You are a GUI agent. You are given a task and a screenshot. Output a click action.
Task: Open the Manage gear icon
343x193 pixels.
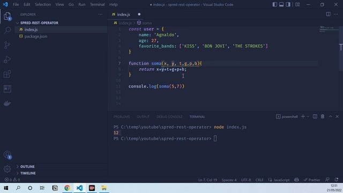point(7,169)
